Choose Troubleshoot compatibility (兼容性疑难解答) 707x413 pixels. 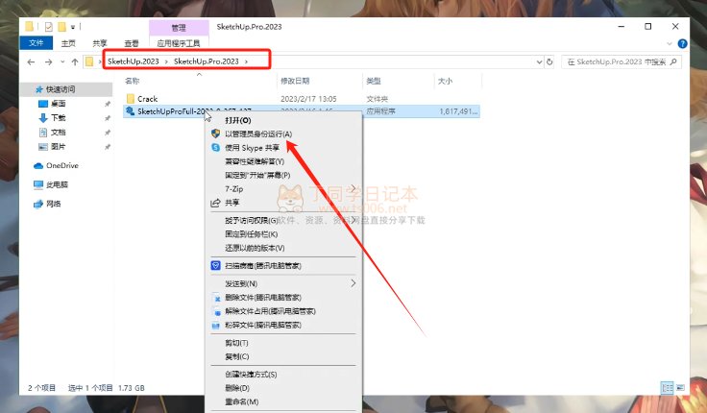pyautogui.click(x=255, y=161)
